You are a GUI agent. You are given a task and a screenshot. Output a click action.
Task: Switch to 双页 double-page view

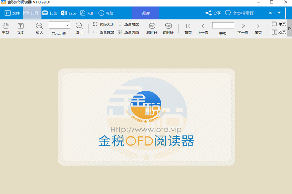pos(279,32)
